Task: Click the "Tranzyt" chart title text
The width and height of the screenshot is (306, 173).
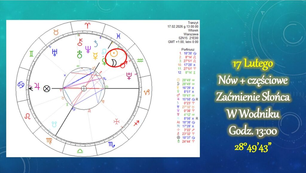Action: click(193, 22)
